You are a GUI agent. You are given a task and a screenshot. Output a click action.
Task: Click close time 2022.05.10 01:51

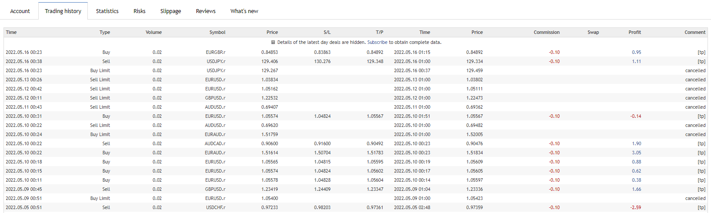tap(412, 116)
